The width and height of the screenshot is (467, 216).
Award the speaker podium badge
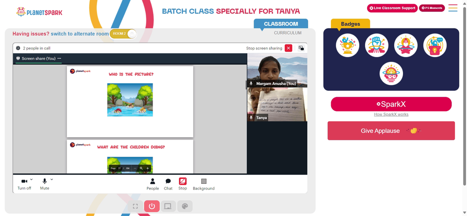coord(435,45)
